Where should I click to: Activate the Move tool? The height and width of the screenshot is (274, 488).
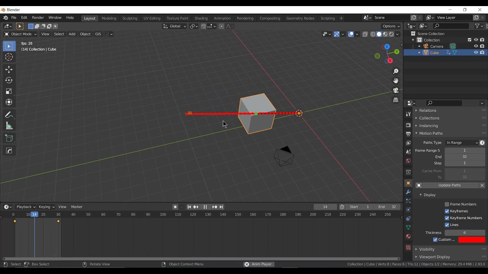click(x=9, y=69)
